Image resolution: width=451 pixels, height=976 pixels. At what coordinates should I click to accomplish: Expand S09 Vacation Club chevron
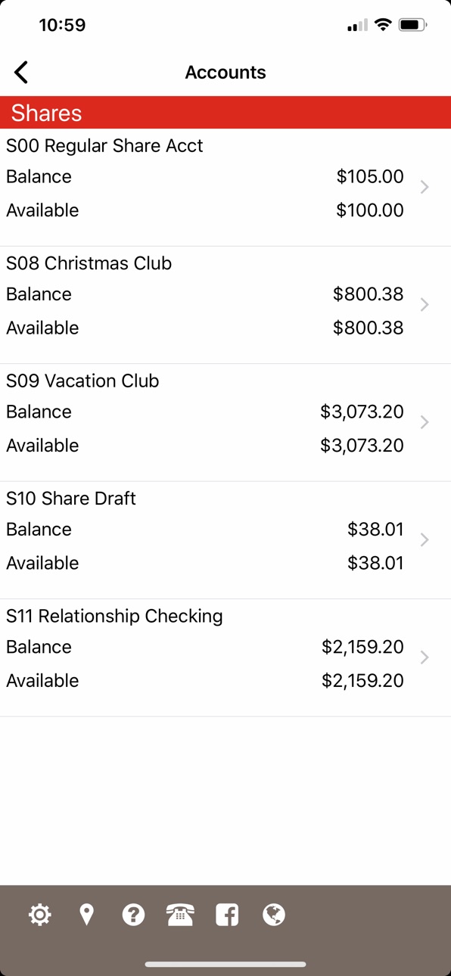[425, 422]
